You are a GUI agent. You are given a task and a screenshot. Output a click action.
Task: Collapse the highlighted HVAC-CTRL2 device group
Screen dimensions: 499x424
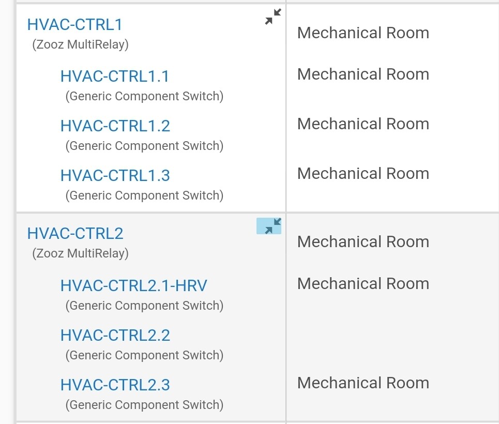point(269,226)
